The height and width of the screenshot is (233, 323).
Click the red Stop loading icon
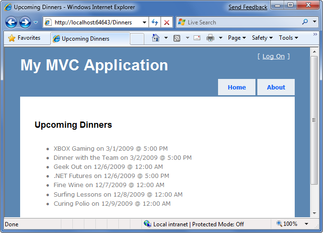tap(167, 22)
